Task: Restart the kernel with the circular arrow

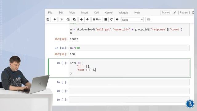Action: tap(111, 19)
